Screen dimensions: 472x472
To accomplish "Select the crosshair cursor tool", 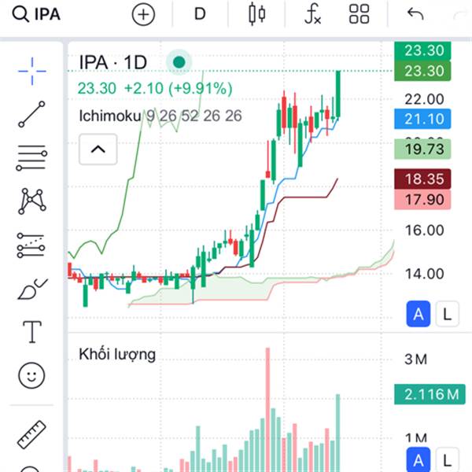I will (x=32, y=72).
